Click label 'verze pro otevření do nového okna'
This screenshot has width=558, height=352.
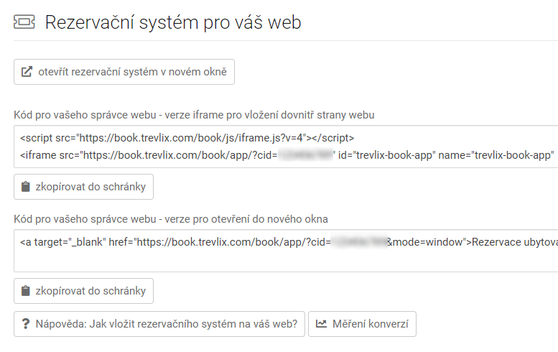[246, 219]
